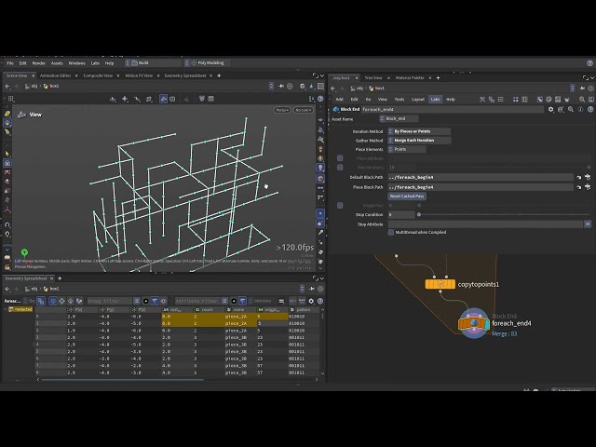
Task: Pin the Scene View pane
Action: pos(281,87)
